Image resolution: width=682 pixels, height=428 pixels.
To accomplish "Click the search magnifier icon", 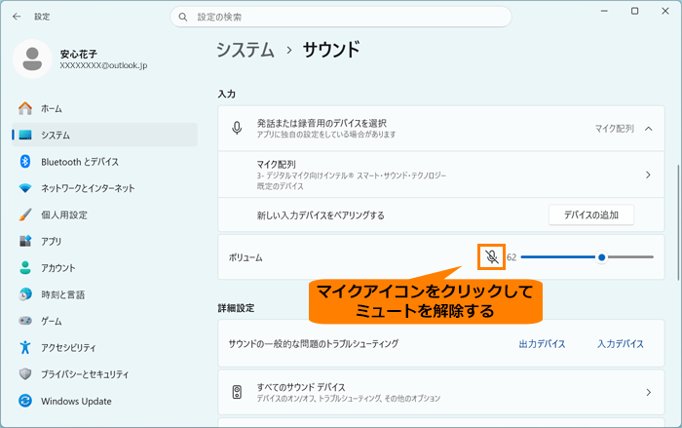I will coord(183,17).
